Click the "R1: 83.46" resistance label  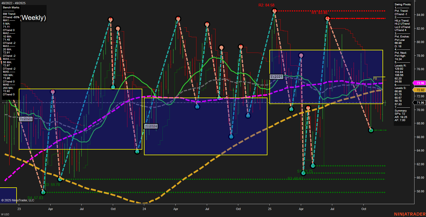point(319,13)
